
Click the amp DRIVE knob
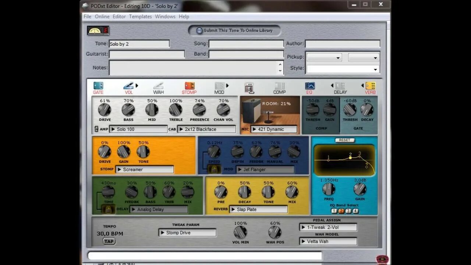(105, 110)
